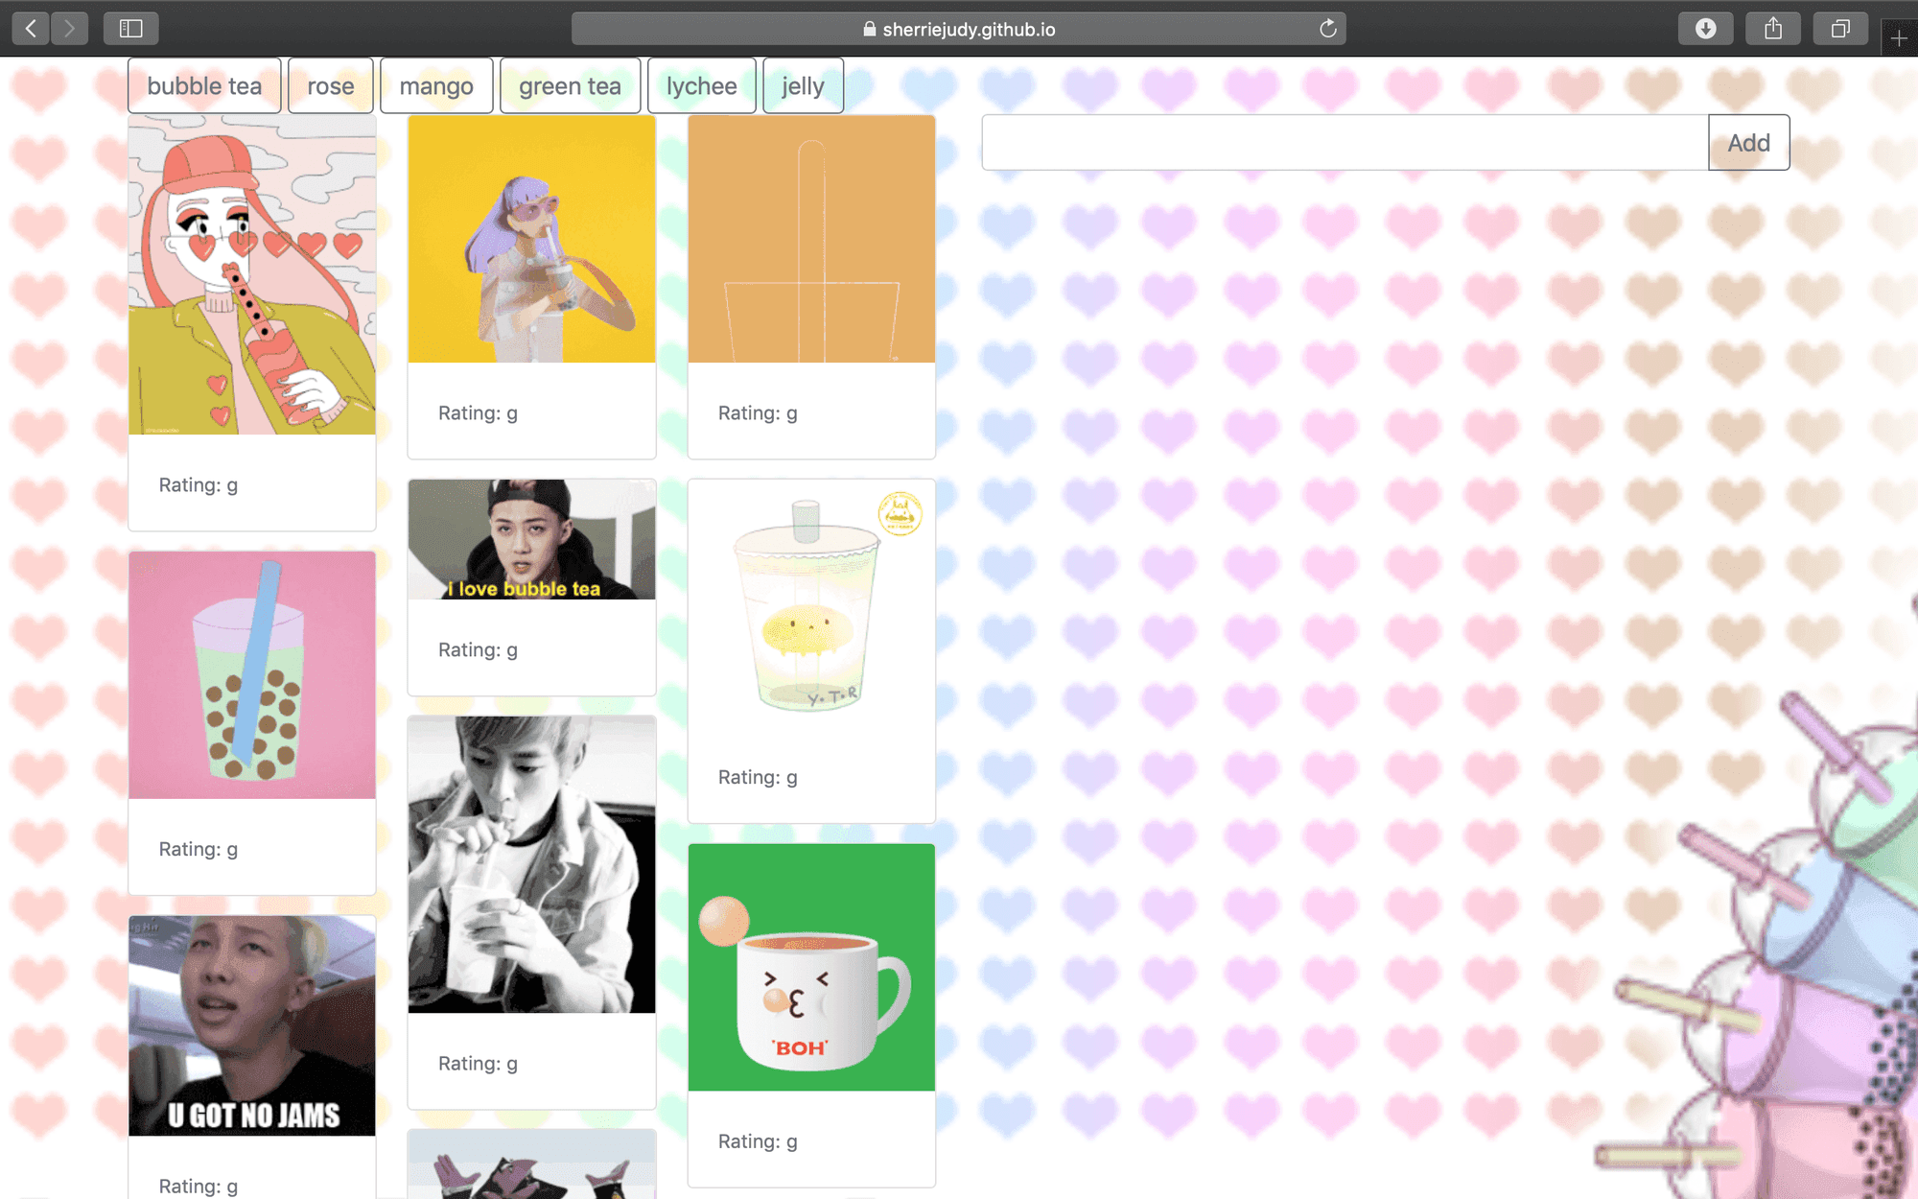
Task: Select the lychee topic button
Action: tap(702, 85)
